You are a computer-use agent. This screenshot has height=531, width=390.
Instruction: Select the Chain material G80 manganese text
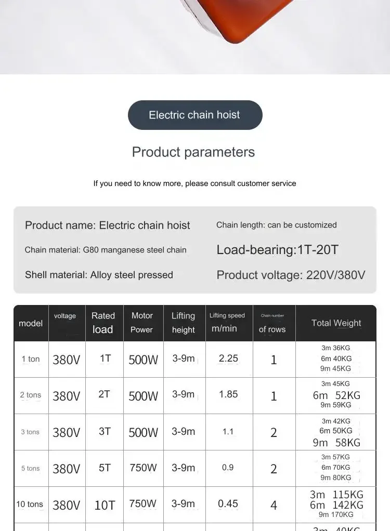(x=106, y=250)
